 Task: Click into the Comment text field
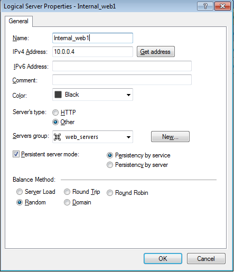coord(122,80)
